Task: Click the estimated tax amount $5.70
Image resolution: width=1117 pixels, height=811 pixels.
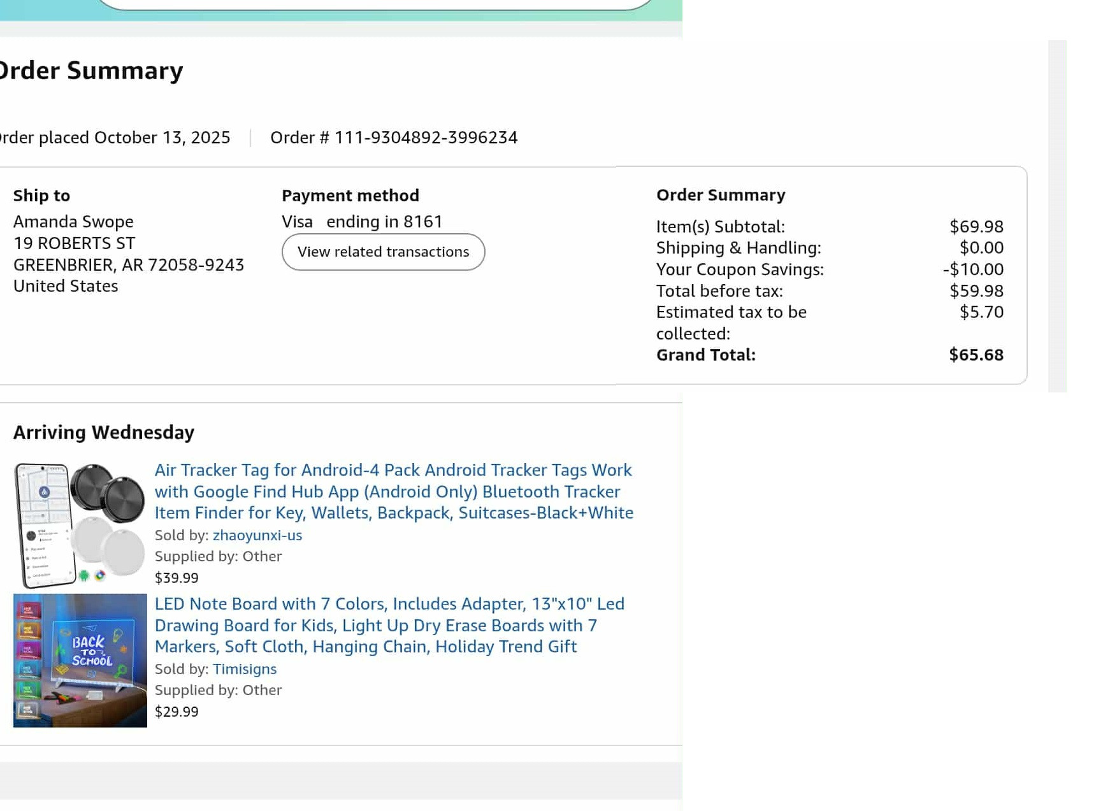Action: pyautogui.click(x=981, y=312)
